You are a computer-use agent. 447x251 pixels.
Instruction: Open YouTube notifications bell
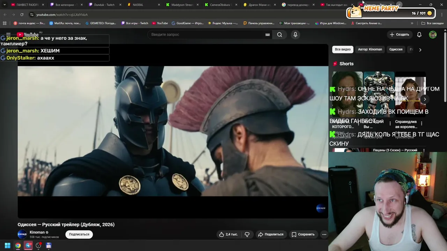(419, 35)
